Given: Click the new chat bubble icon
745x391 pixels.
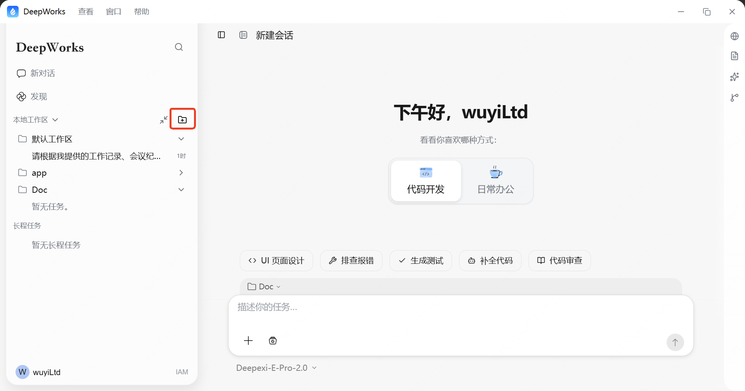Looking at the screenshot, I should 21,73.
